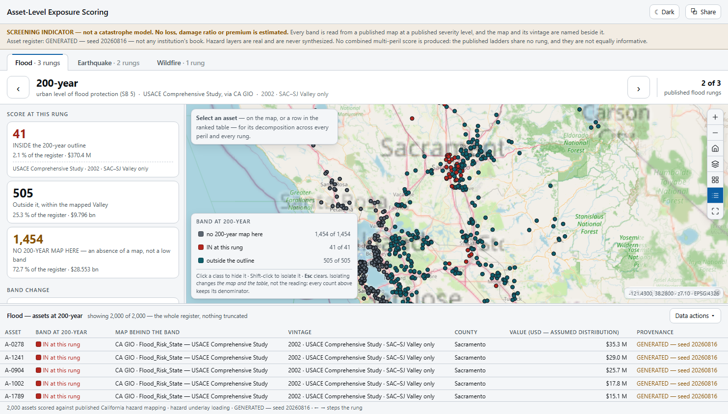The height and width of the screenshot is (414, 728).
Task: Click the '2 of 3' rung counter
Action: click(x=711, y=83)
